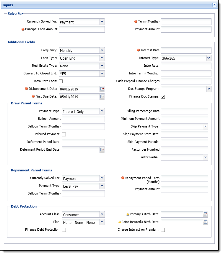Open Solve For Currently Solved For dropdown
Viewport: 223px width, 255px height.
click(102, 22)
